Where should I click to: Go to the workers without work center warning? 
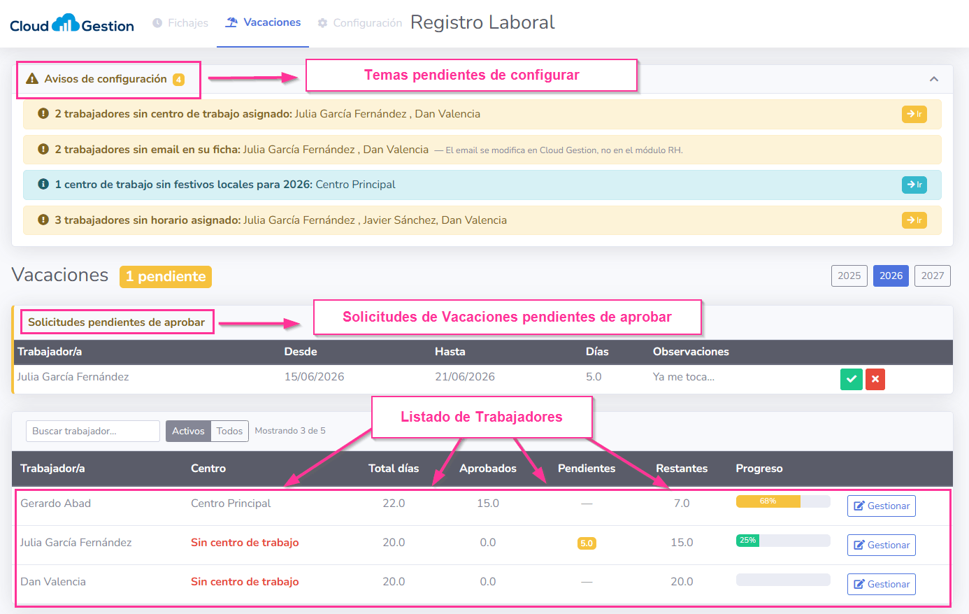click(914, 114)
